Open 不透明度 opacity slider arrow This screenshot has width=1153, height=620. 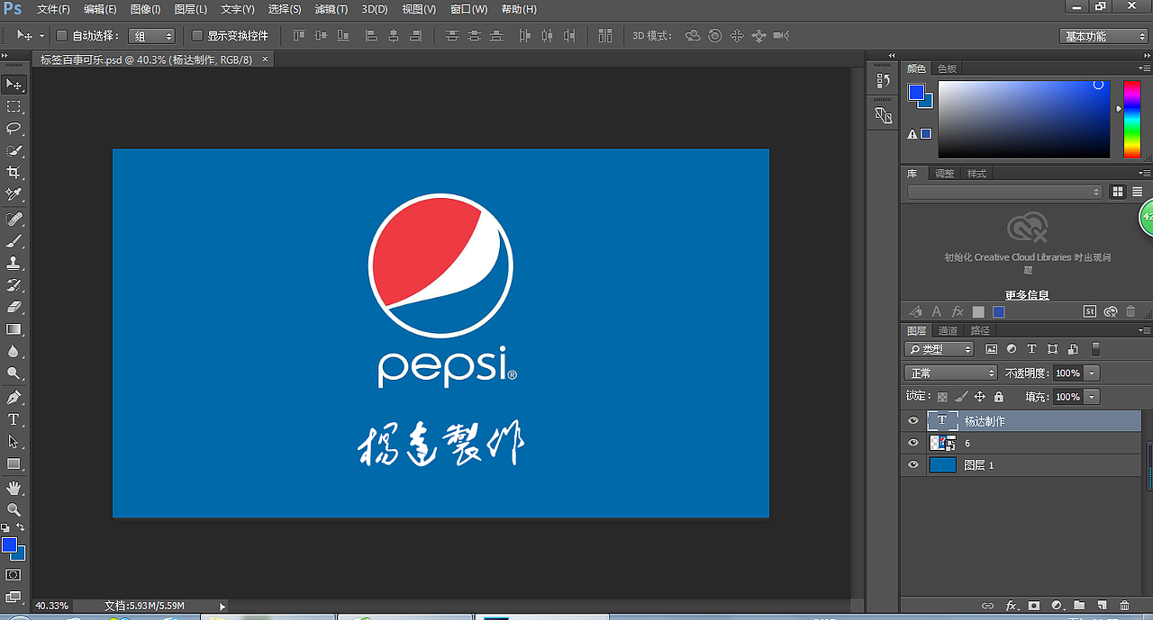coord(1092,373)
